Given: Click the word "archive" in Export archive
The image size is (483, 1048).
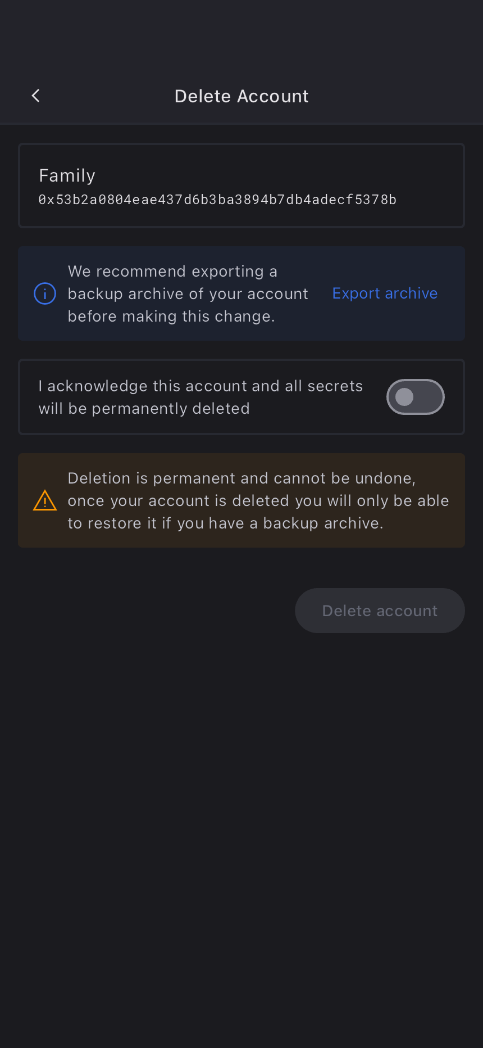Looking at the screenshot, I should click(x=411, y=293).
